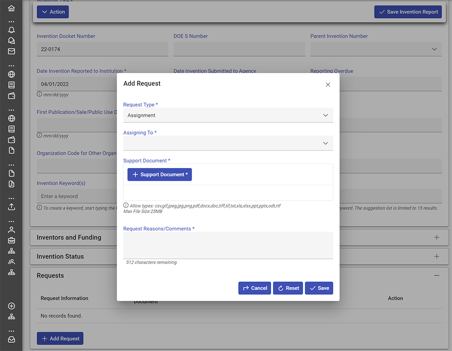Click the PDF file sidebar icon
This screenshot has height=351, width=452.
point(11,184)
